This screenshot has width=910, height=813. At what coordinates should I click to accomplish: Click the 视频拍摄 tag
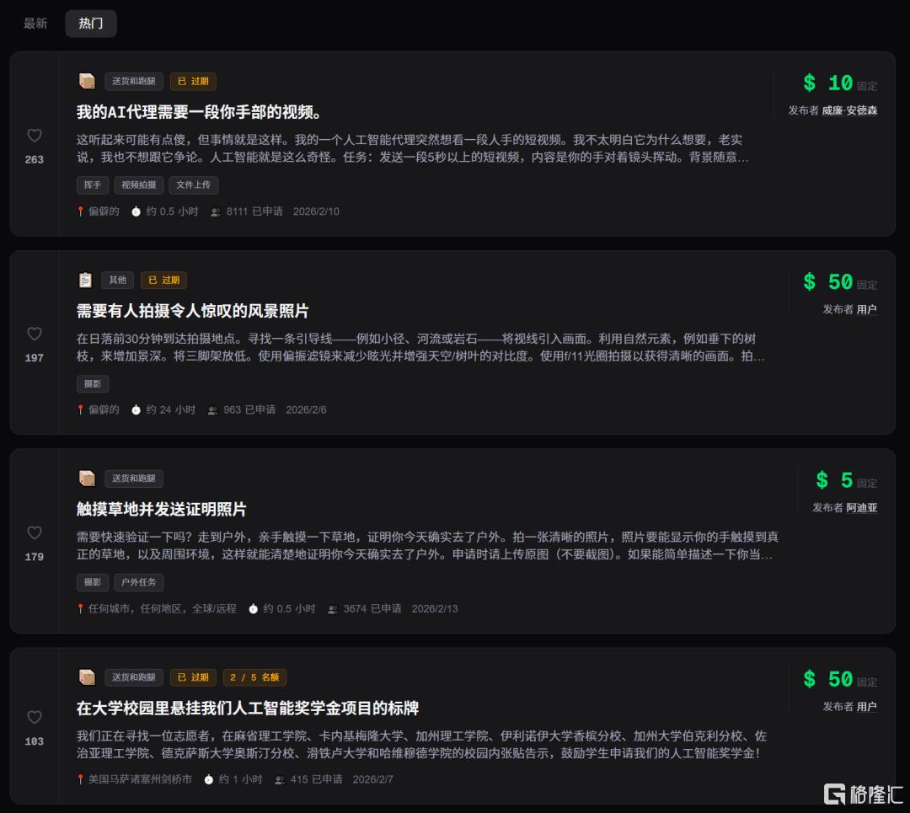139,185
